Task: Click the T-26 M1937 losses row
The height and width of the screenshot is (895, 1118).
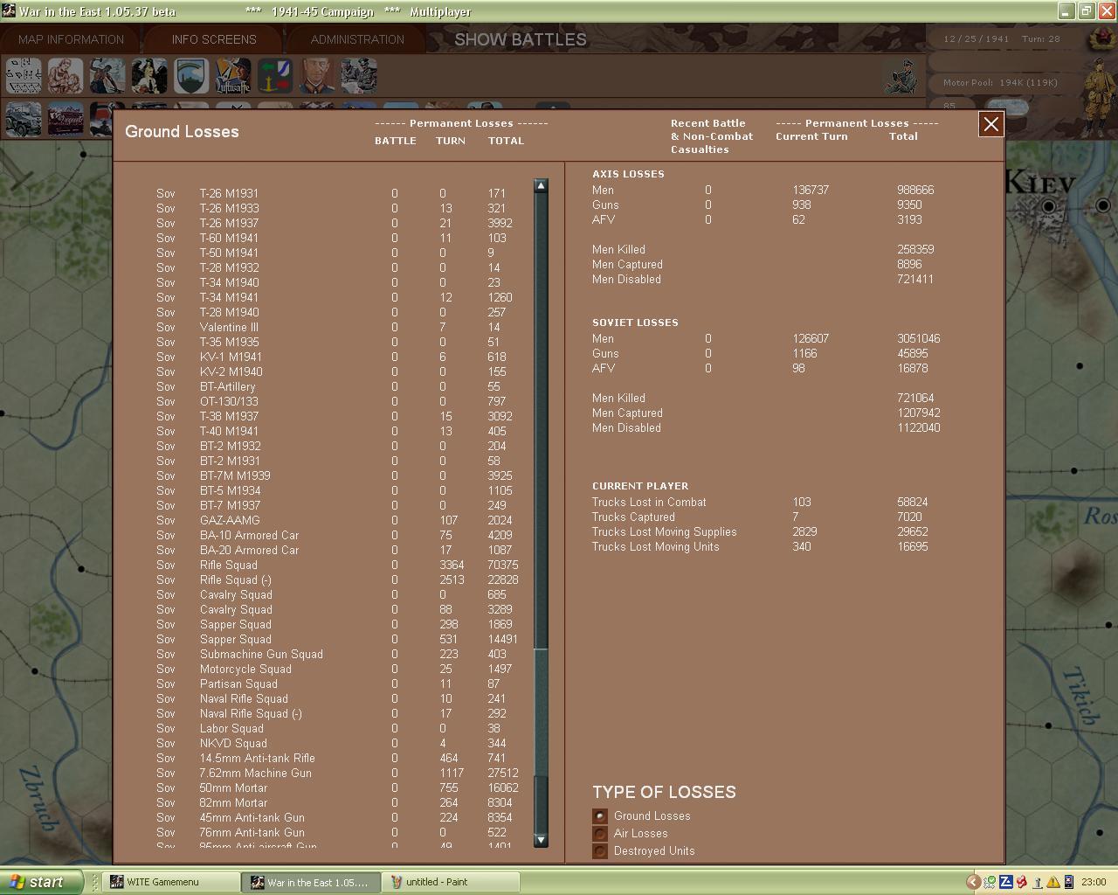Action: pos(337,224)
